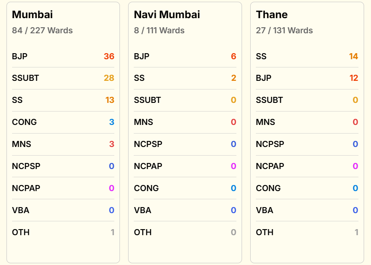Click Mumbai's BJP seat count 36
Image resolution: width=371 pixels, height=265 pixels.
(109, 56)
